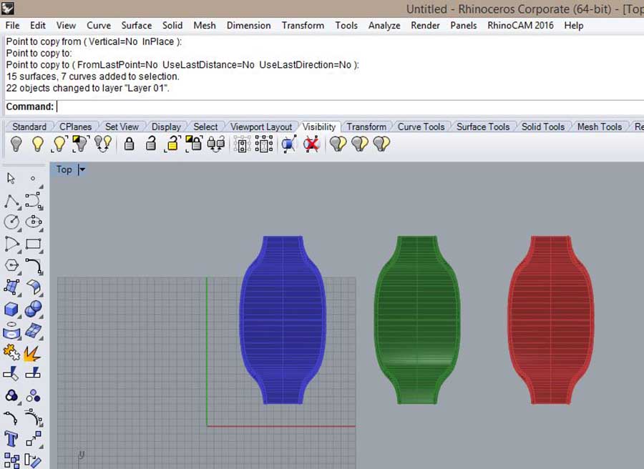Click Swap locked and unlocked padlocks icon
Image resolution: width=644 pixels, height=469 pixels.
pyautogui.click(x=216, y=144)
